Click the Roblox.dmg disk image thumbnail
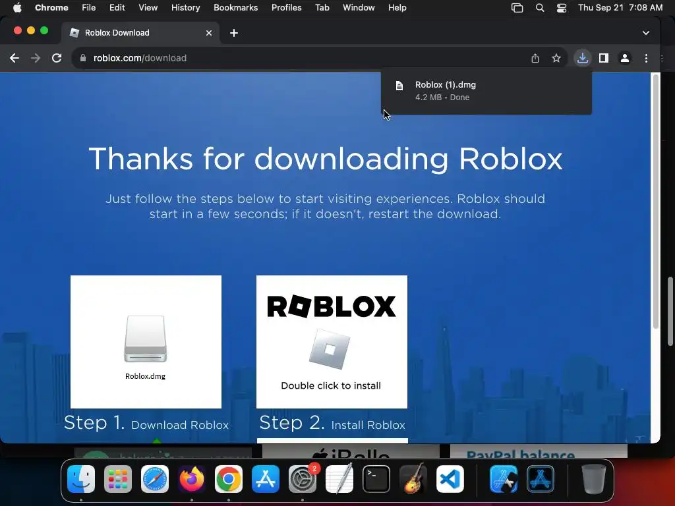The height and width of the screenshot is (506, 675). pos(146,342)
